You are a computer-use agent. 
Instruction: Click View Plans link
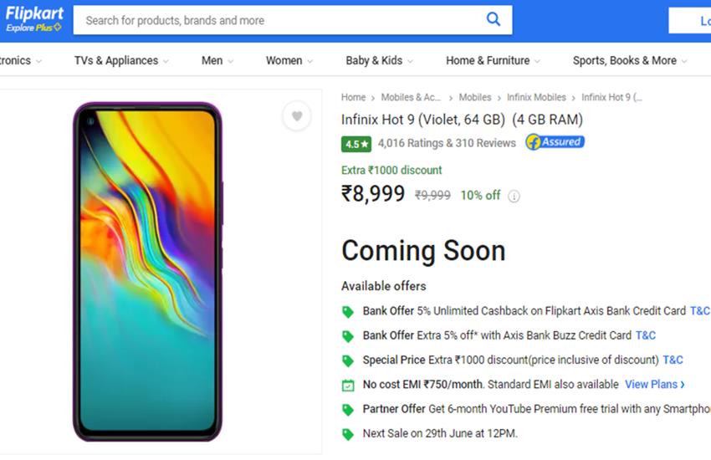654,385
